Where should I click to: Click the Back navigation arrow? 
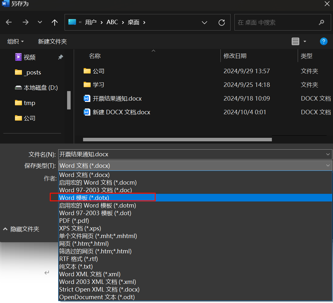click(9, 22)
